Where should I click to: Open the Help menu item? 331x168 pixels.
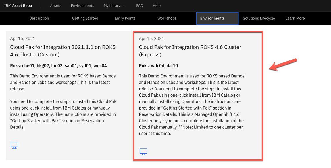tap(157, 6)
